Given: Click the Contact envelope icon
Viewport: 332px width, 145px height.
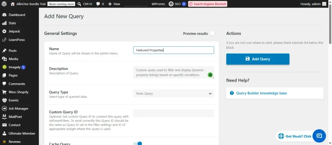Looking at the screenshot, I should coord(4,125).
